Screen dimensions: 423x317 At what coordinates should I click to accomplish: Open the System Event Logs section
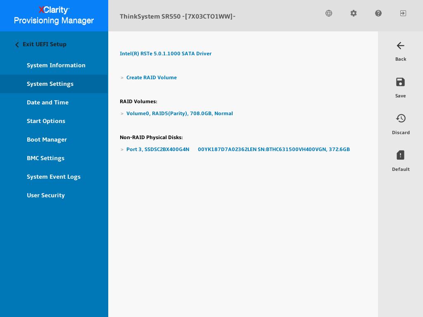54,177
